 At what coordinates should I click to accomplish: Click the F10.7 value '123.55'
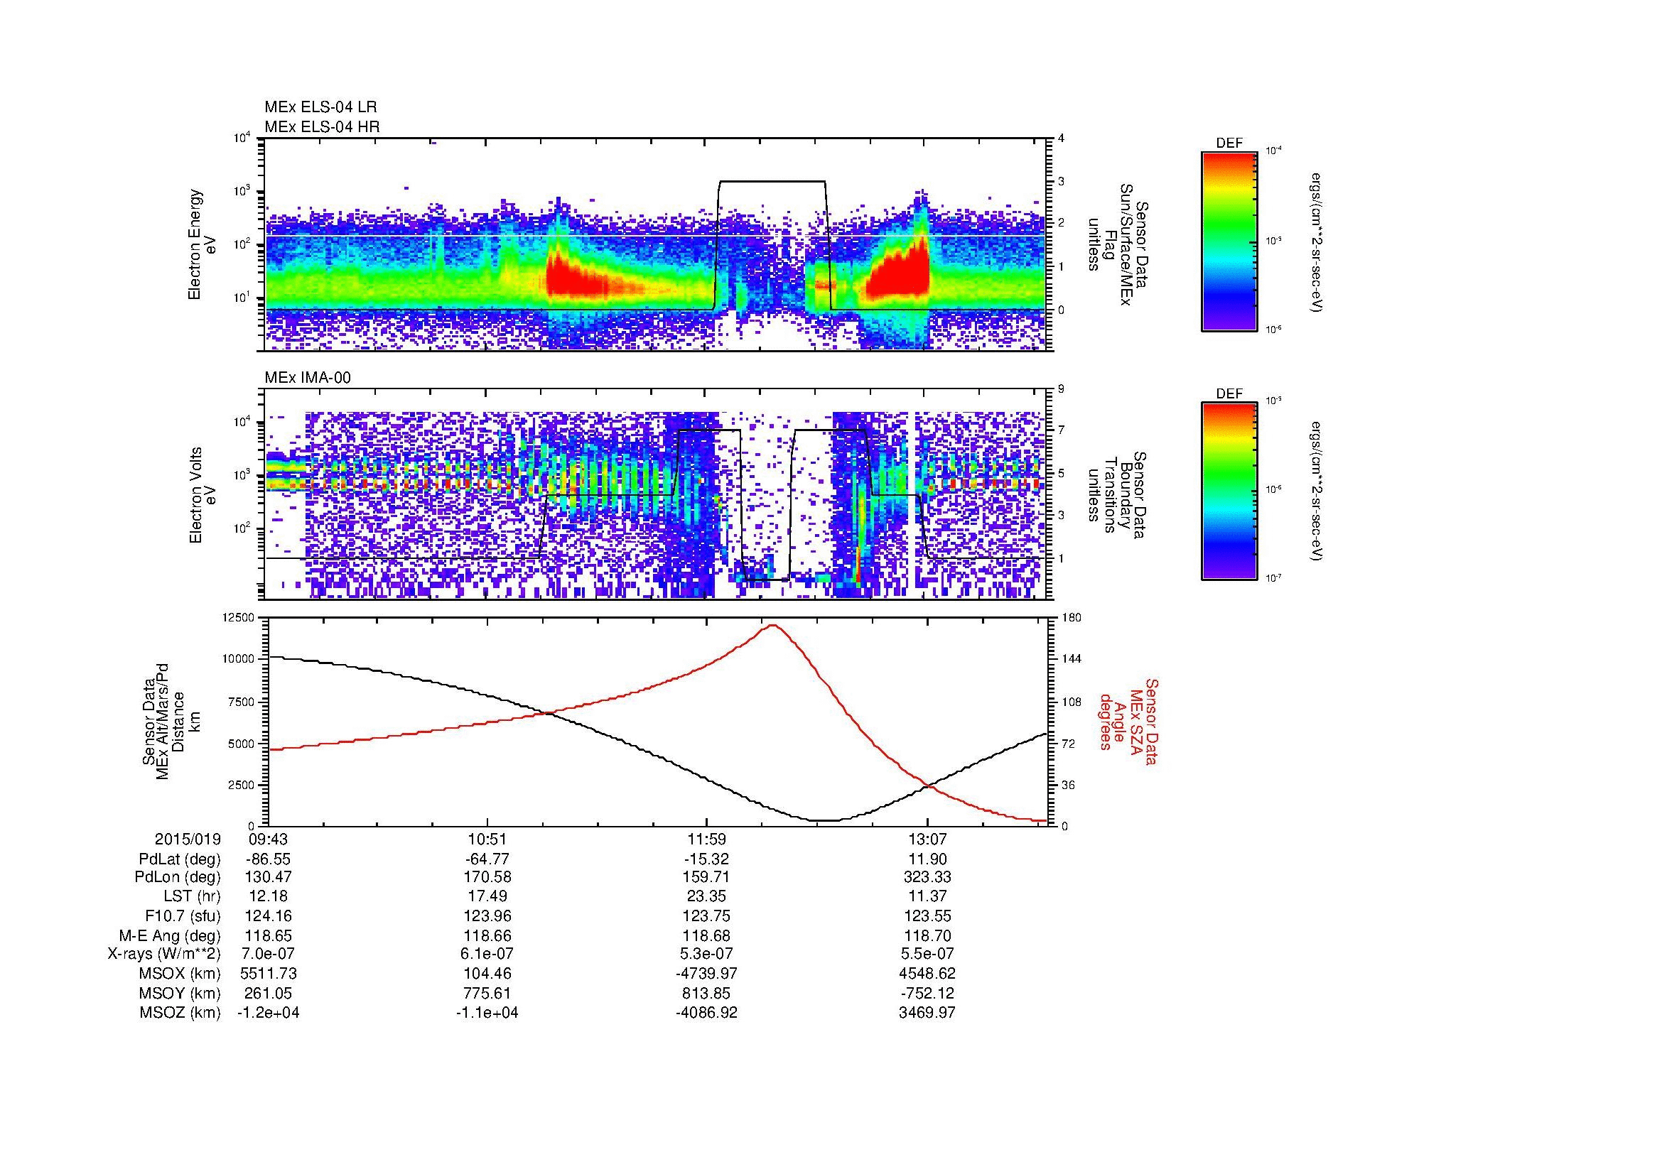tap(927, 916)
